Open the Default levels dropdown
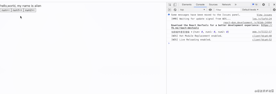276x94 pixels. click(250, 10)
